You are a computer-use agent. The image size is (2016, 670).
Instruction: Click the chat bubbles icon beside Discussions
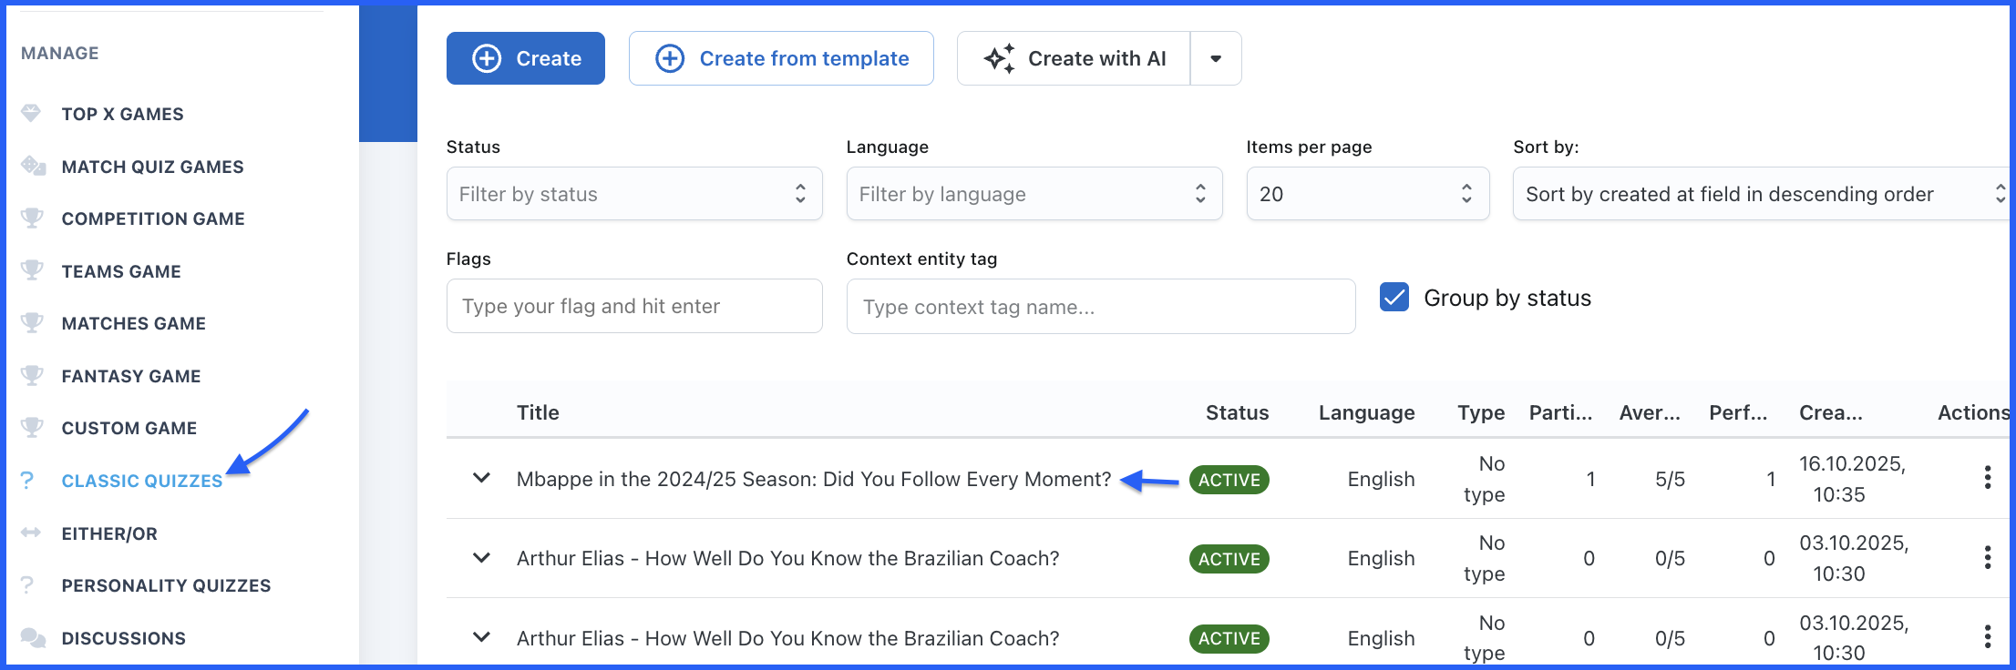click(33, 638)
